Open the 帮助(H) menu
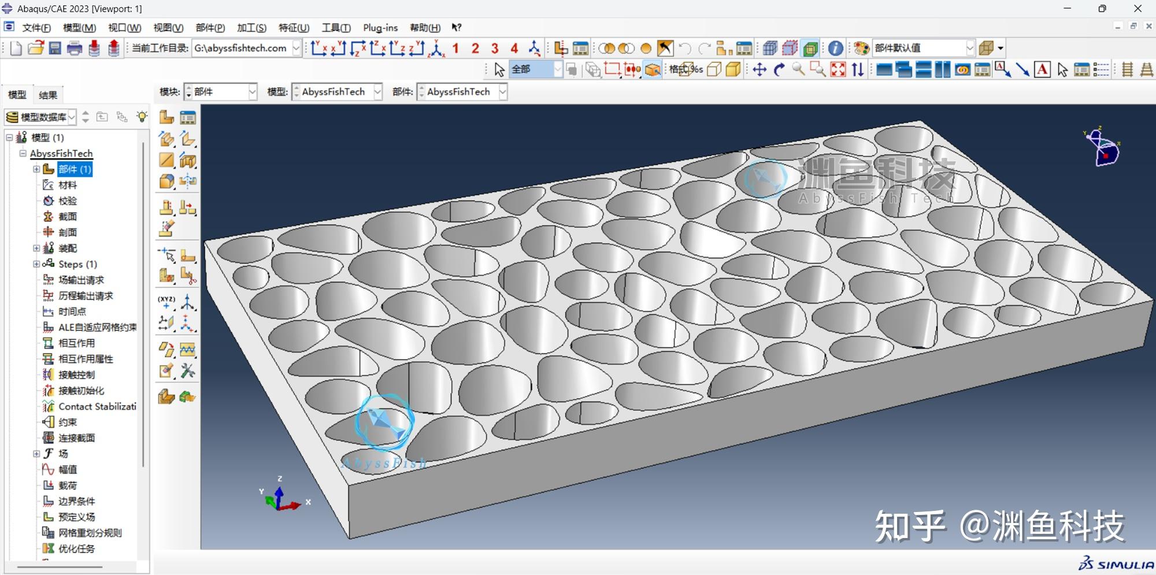 click(x=425, y=28)
